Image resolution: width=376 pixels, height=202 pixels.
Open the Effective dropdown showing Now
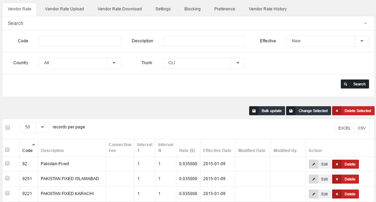coord(327,41)
